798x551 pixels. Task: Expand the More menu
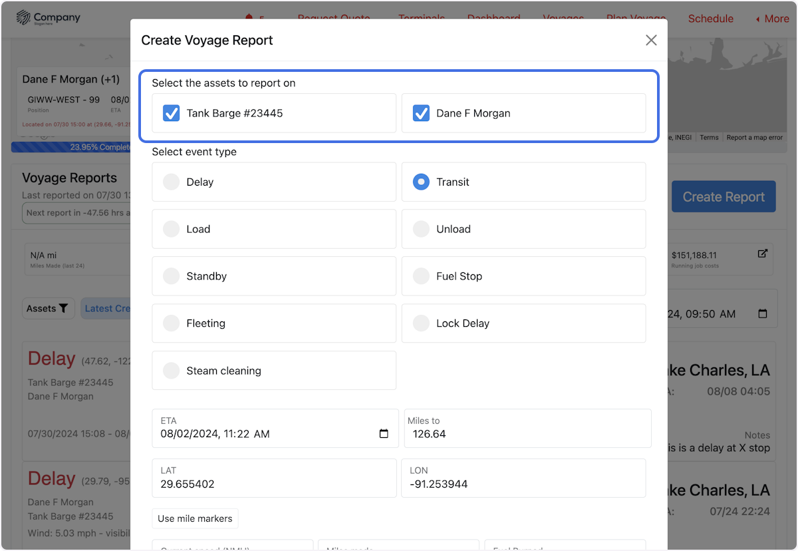(x=771, y=19)
